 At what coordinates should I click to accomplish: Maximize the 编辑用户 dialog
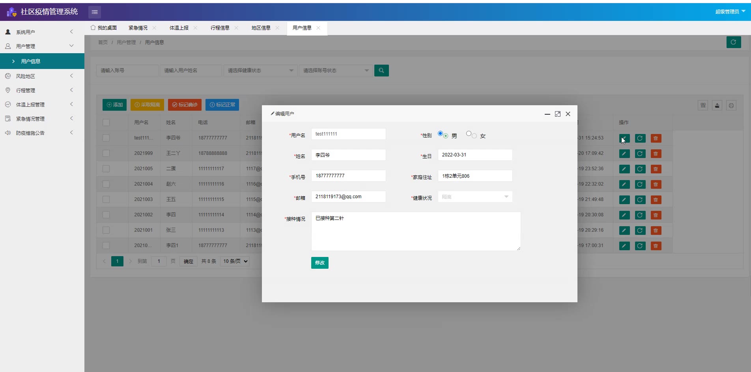[x=558, y=114]
